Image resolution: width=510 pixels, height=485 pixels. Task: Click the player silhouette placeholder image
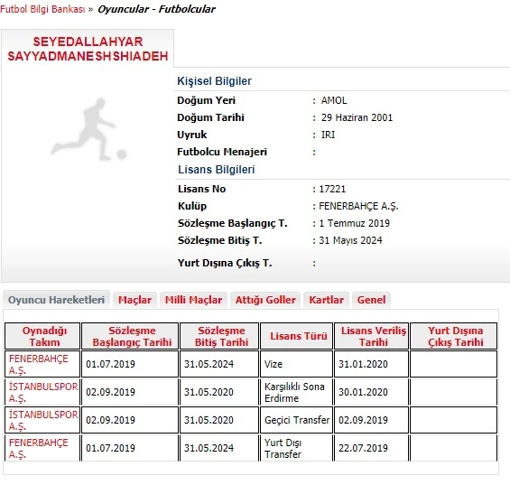coord(88,129)
